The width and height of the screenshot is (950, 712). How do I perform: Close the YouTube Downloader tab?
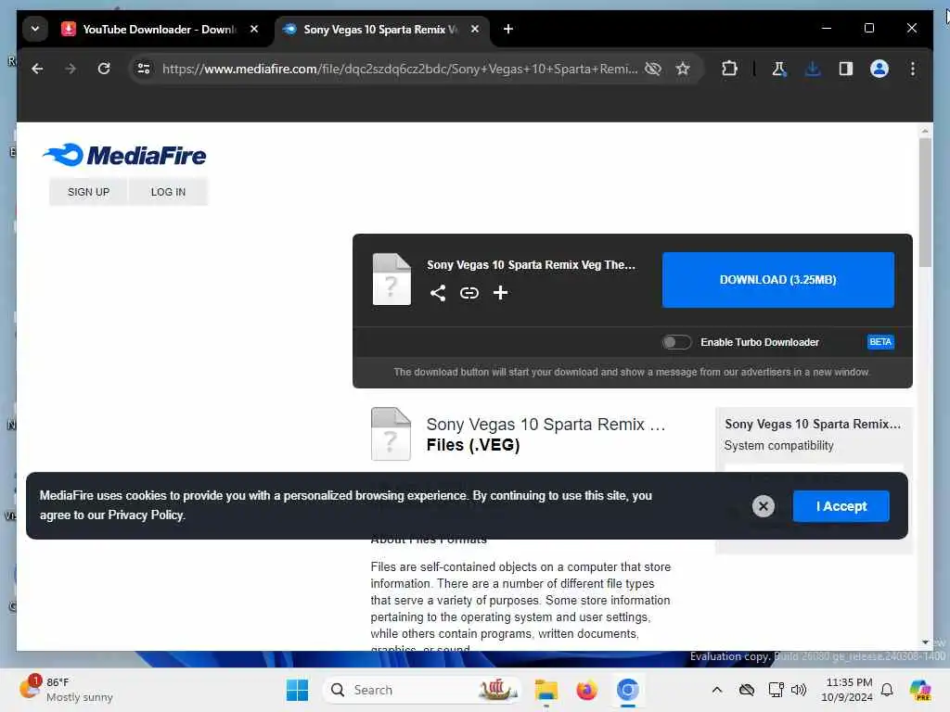254,29
